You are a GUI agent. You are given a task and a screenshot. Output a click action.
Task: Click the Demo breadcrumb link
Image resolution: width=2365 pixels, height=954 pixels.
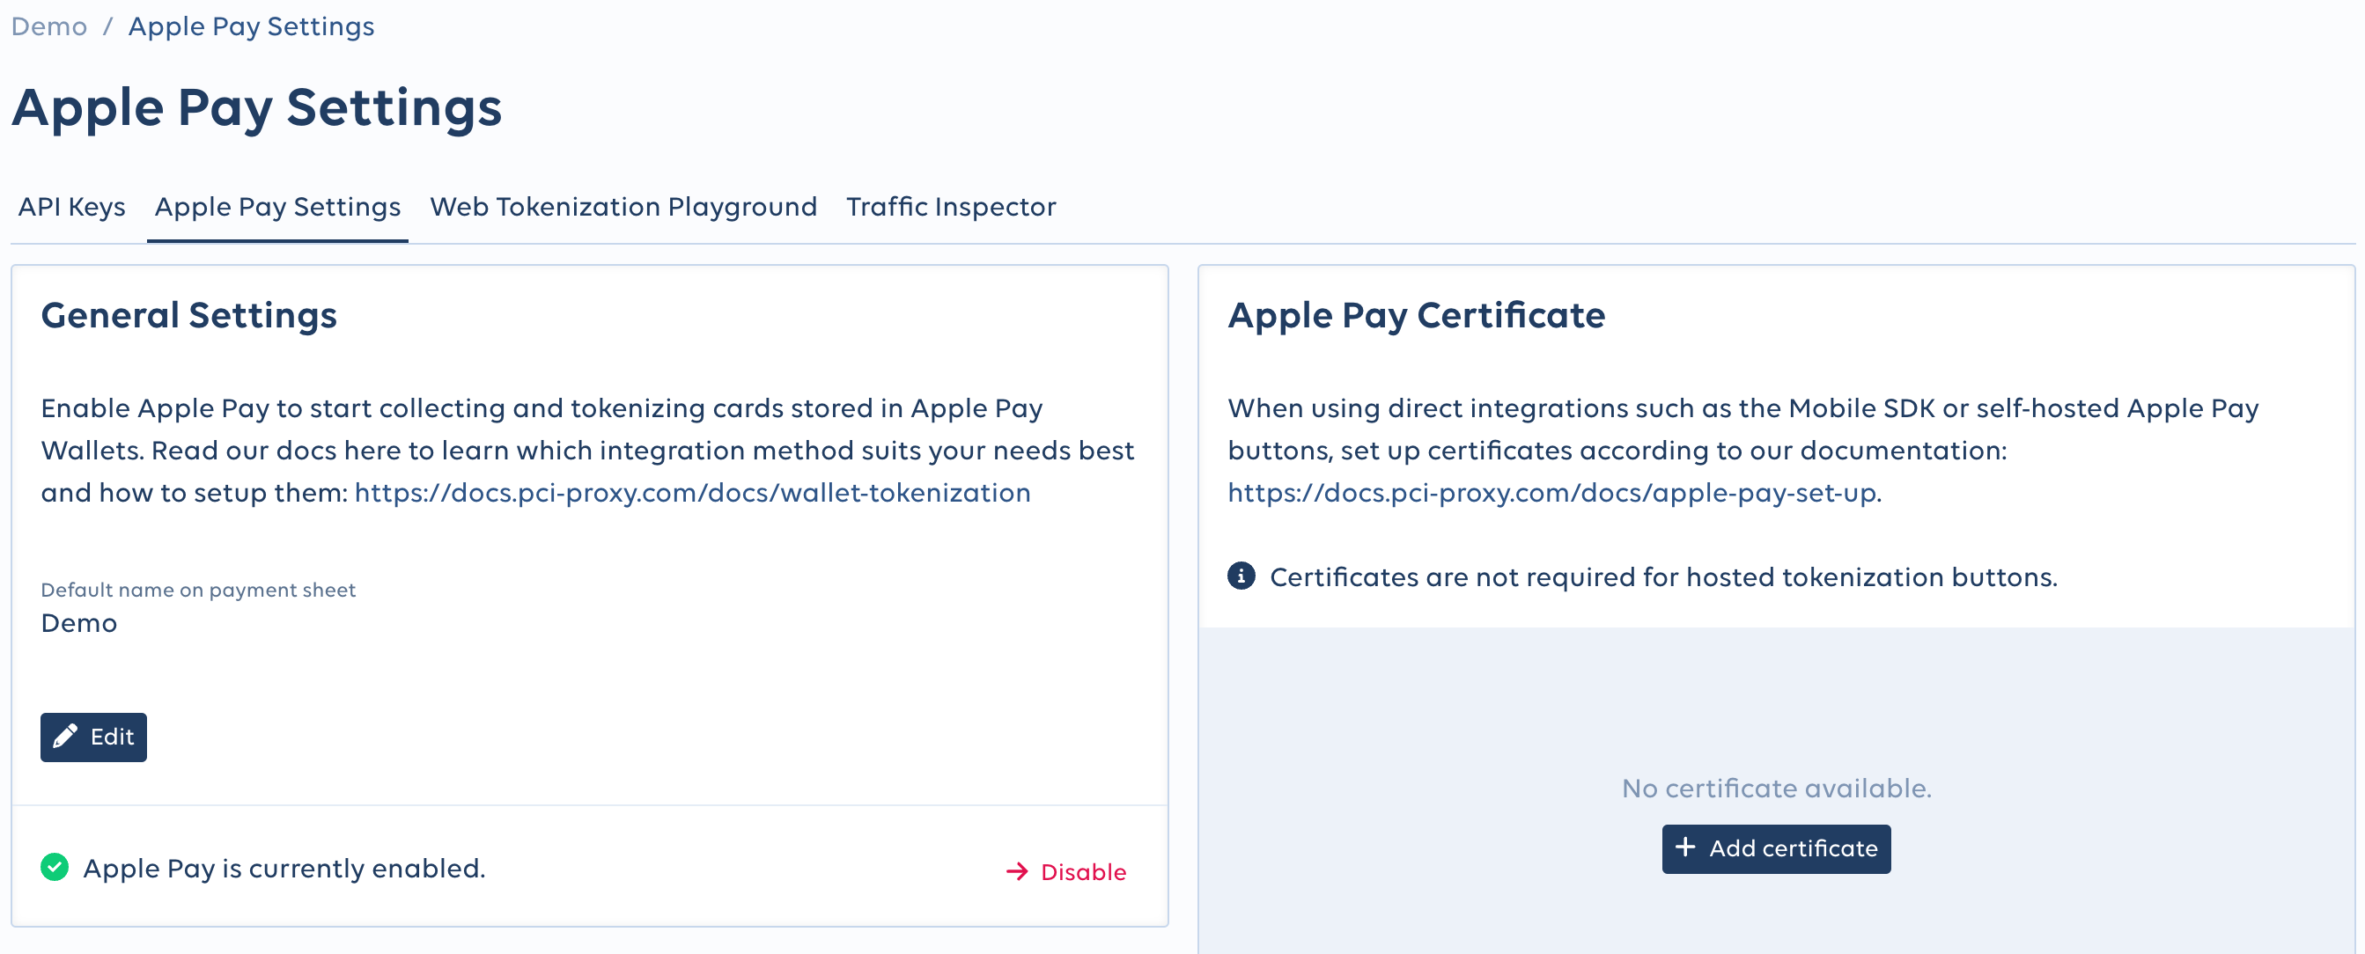[48, 26]
